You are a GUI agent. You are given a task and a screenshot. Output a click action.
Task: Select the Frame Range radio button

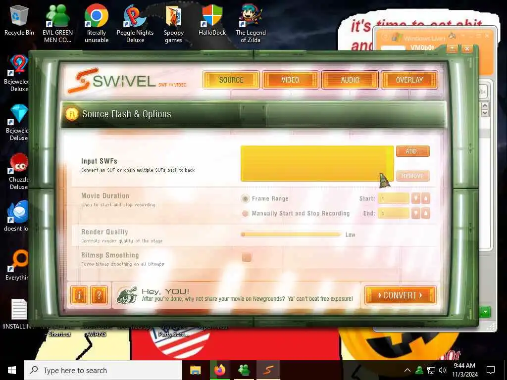(246, 198)
